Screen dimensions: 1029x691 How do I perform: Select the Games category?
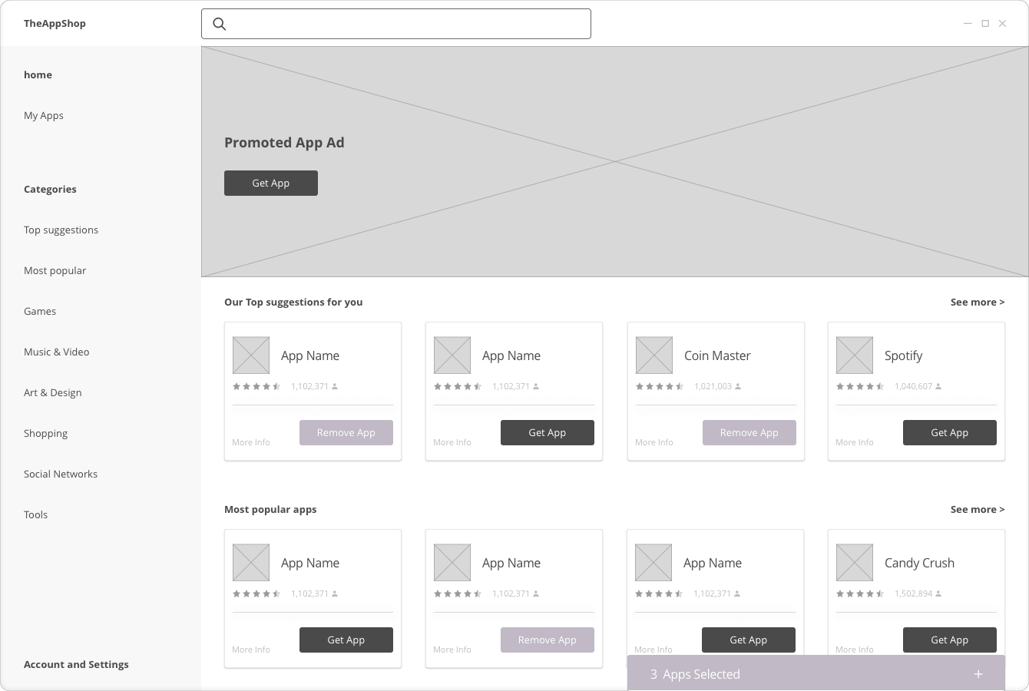click(40, 311)
